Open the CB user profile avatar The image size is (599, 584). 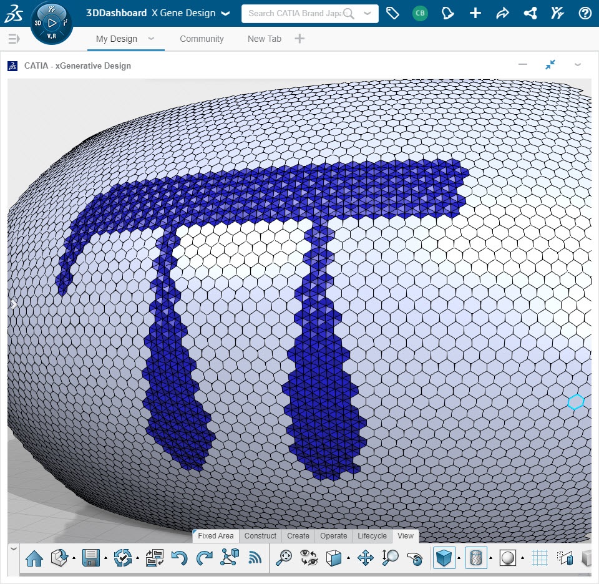(x=420, y=13)
